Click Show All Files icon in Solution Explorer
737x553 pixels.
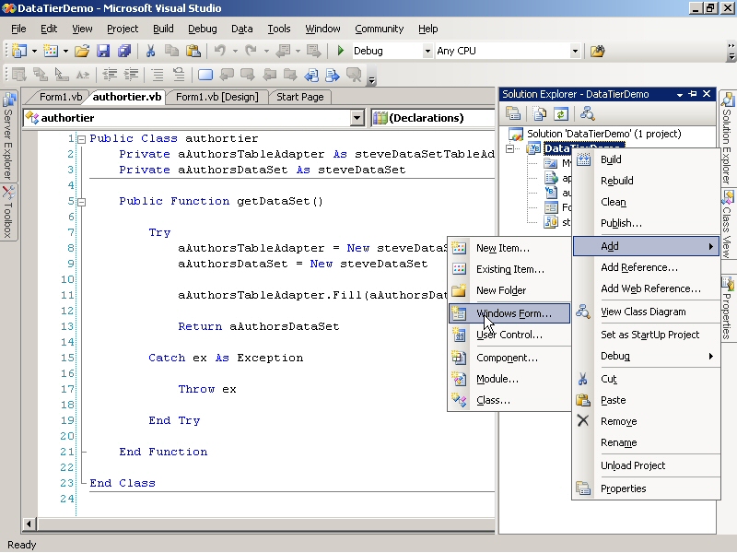pos(540,113)
